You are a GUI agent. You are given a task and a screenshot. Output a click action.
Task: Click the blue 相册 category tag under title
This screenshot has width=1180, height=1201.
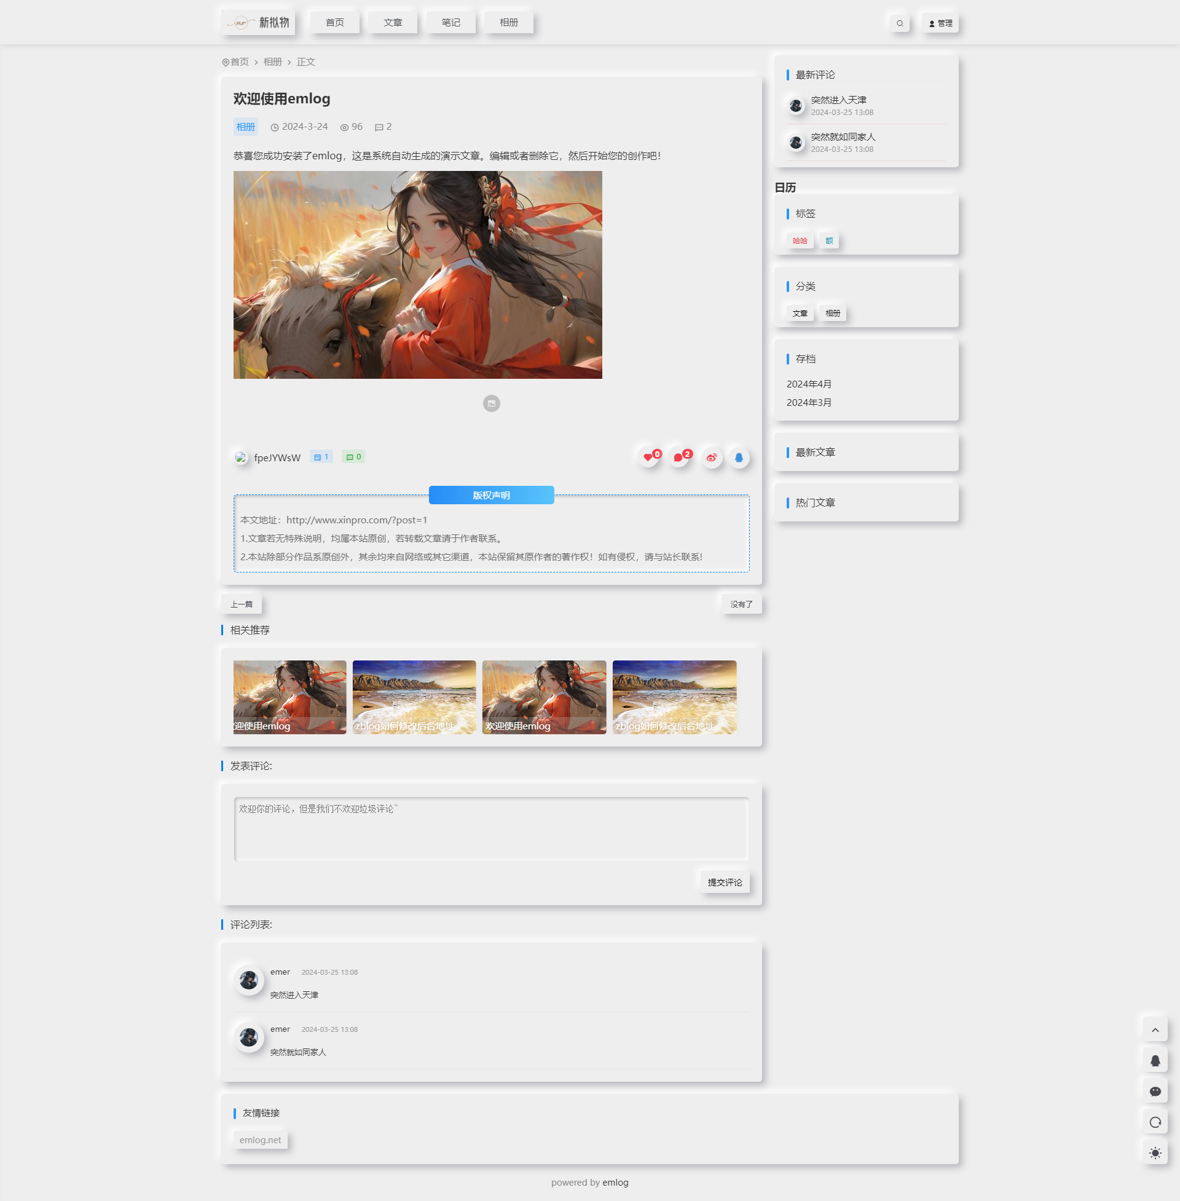click(245, 127)
